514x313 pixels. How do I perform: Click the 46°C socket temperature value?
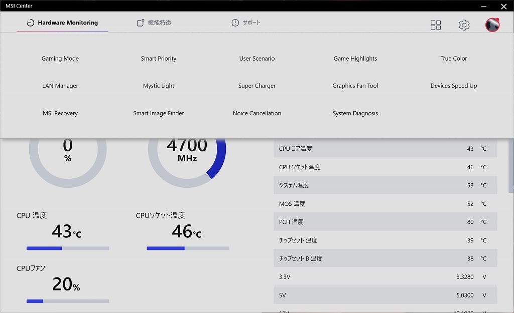click(187, 231)
